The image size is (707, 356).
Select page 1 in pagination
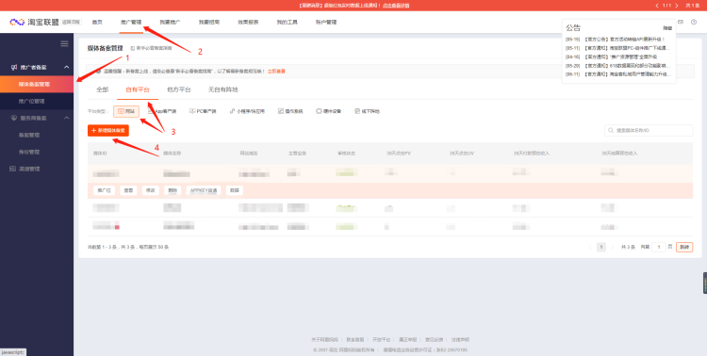[601, 247]
